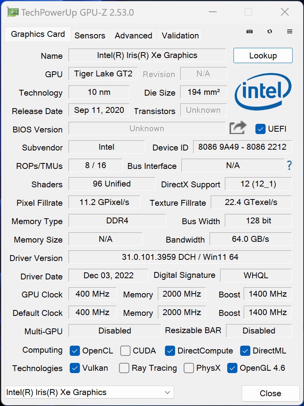Image resolution: width=304 pixels, height=406 pixels.
Task: Click the Close button
Action: click(270, 393)
